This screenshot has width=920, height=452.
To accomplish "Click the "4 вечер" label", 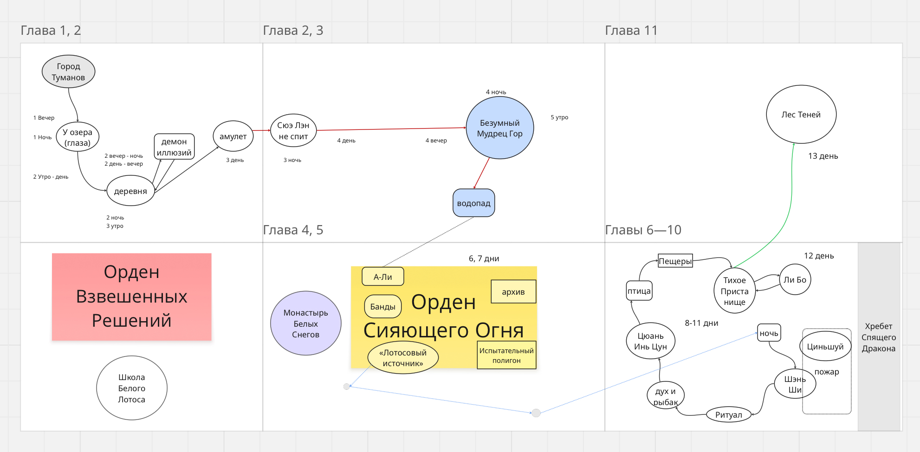I will click(436, 141).
